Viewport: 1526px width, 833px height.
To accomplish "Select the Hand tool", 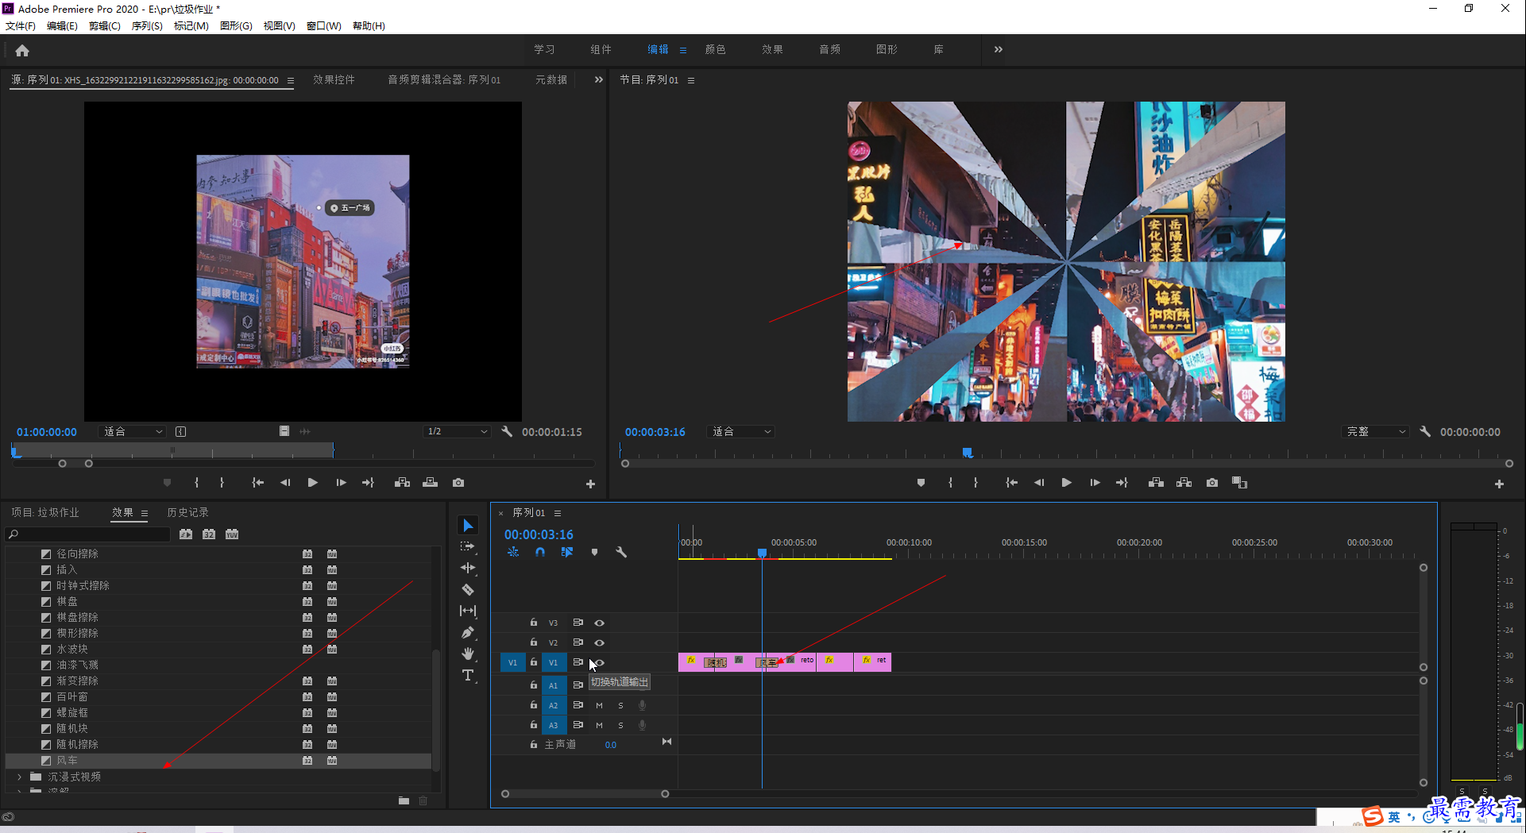I will [468, 654].
